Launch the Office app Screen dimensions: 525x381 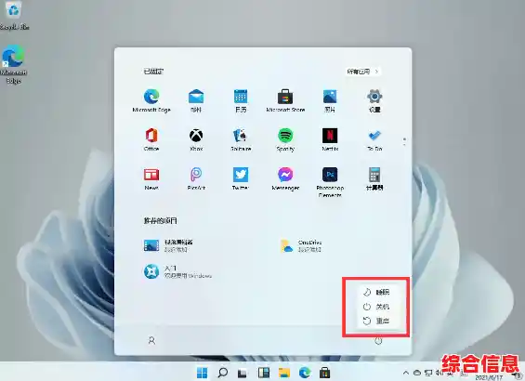[x=151, y=139]
